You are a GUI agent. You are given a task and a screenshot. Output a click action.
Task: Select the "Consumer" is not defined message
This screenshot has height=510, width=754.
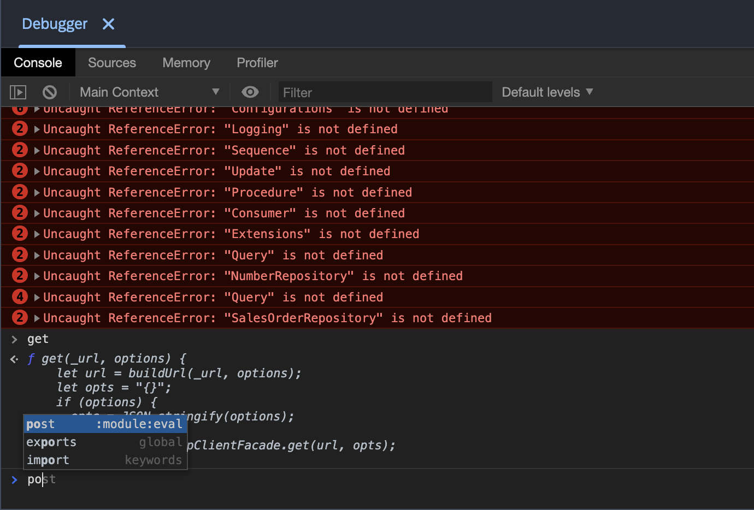(x=224, y=214)
